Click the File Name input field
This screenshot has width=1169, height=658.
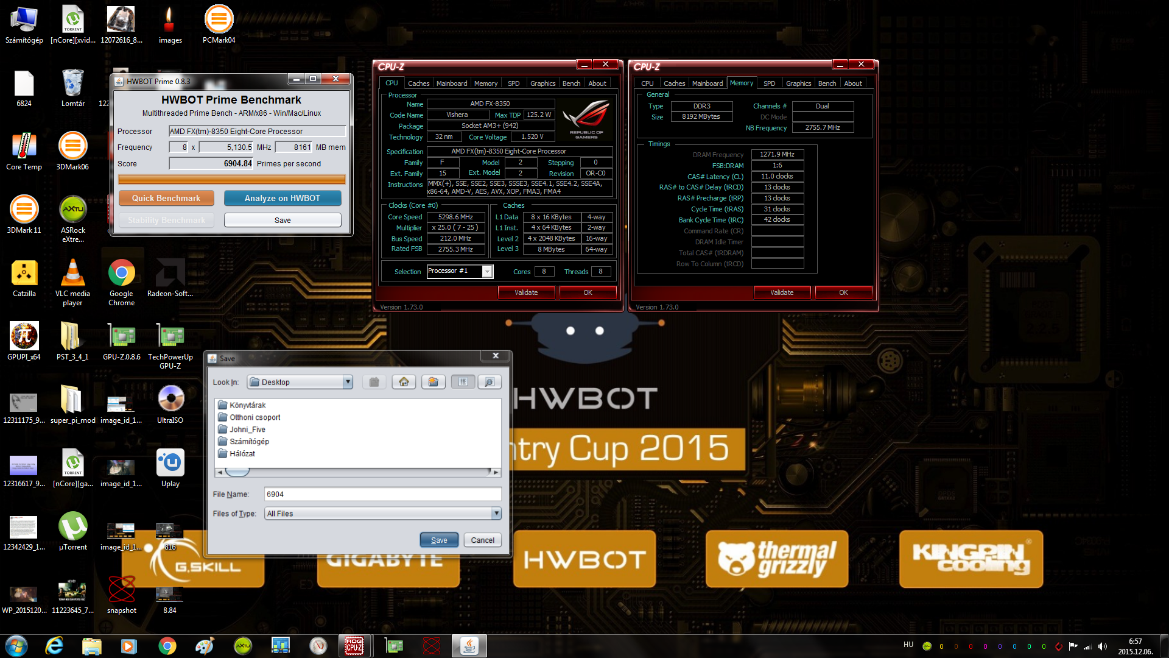point(382,494)
